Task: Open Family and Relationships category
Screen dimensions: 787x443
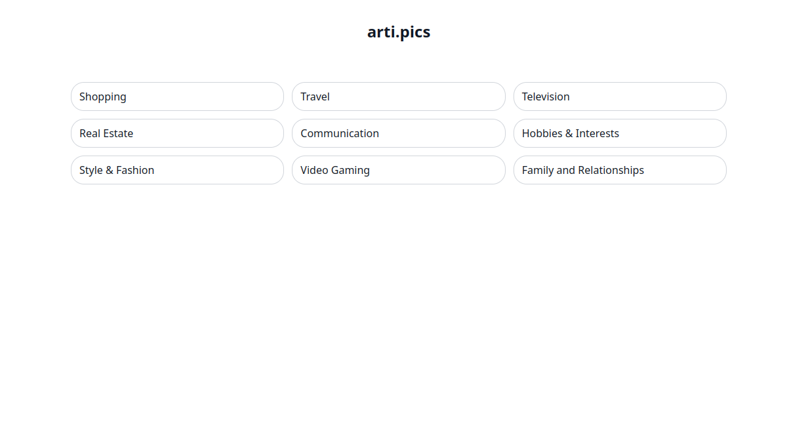Action: [620, 170]
